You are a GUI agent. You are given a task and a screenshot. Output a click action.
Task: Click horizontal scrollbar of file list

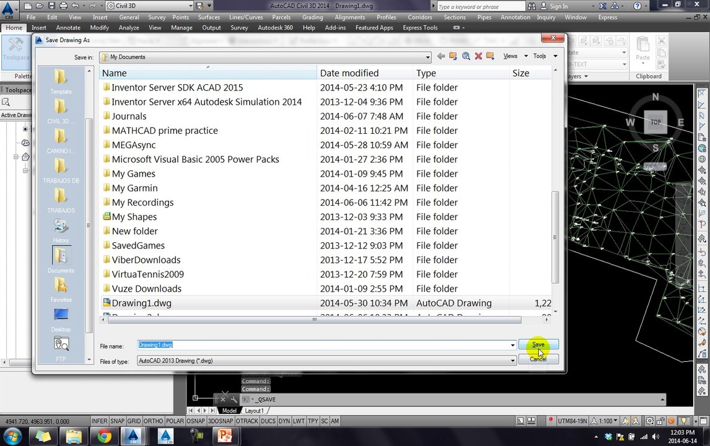(315, 320)
